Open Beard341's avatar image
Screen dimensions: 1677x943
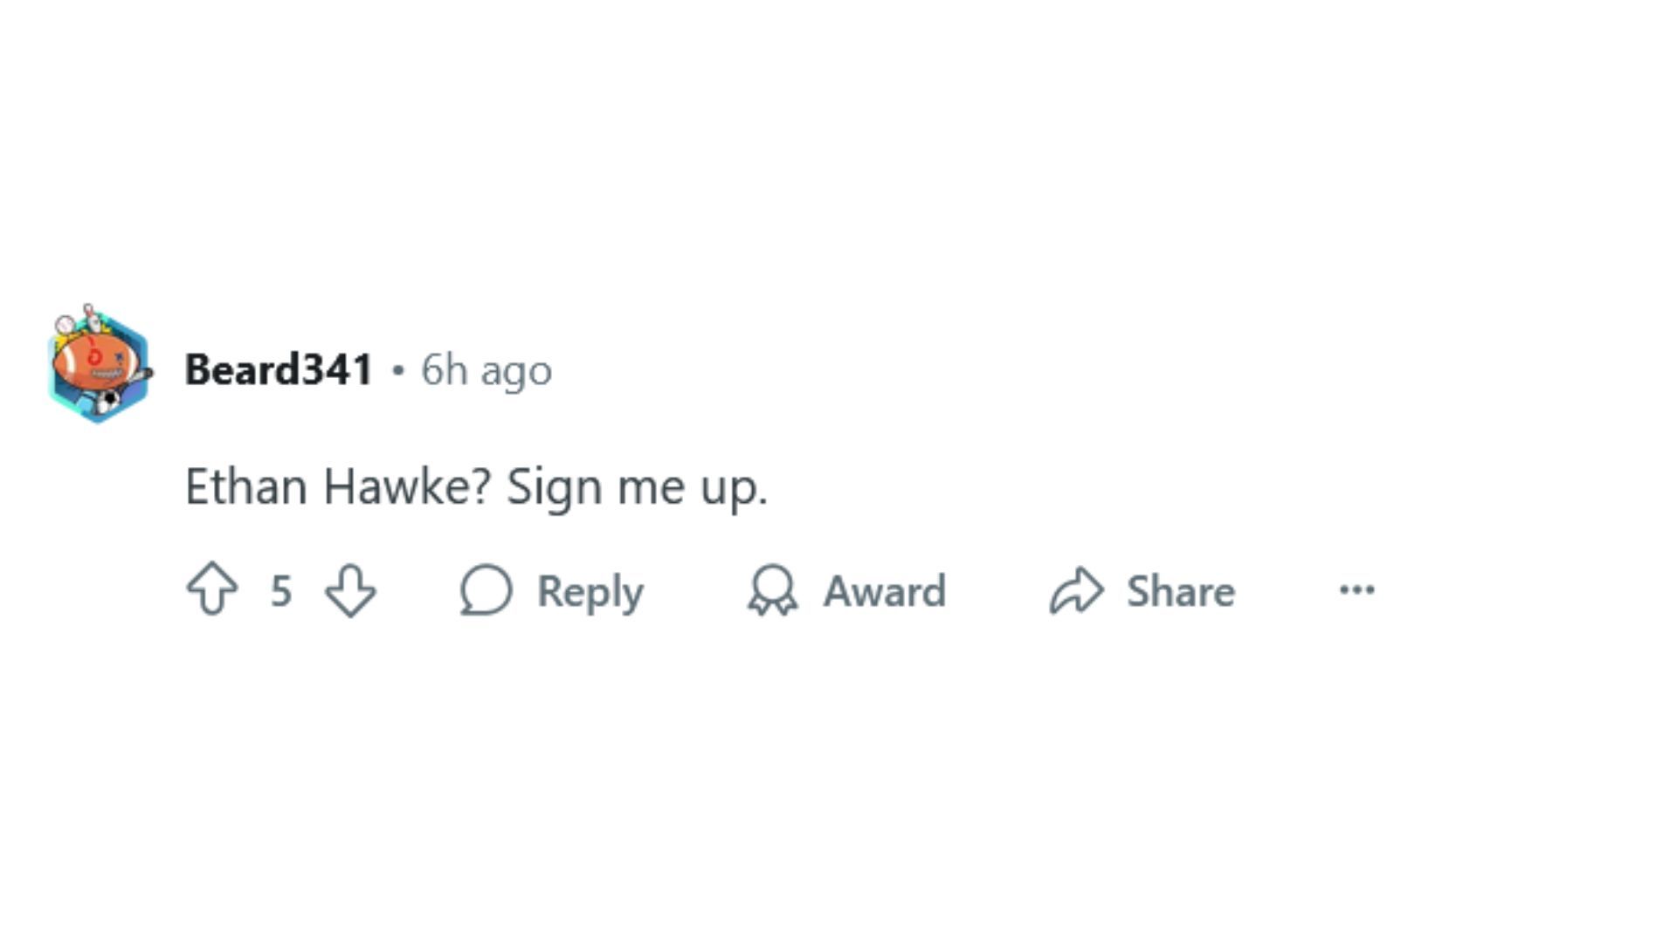(99, 367)
